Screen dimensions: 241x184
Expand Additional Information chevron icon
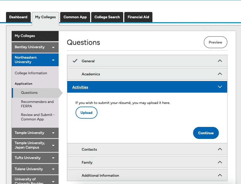tap(220, 175)
